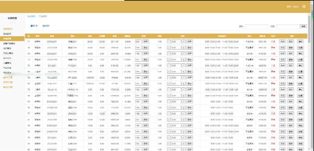
Task: Click the power logout icon beside admin
Action: pos(304,7)
